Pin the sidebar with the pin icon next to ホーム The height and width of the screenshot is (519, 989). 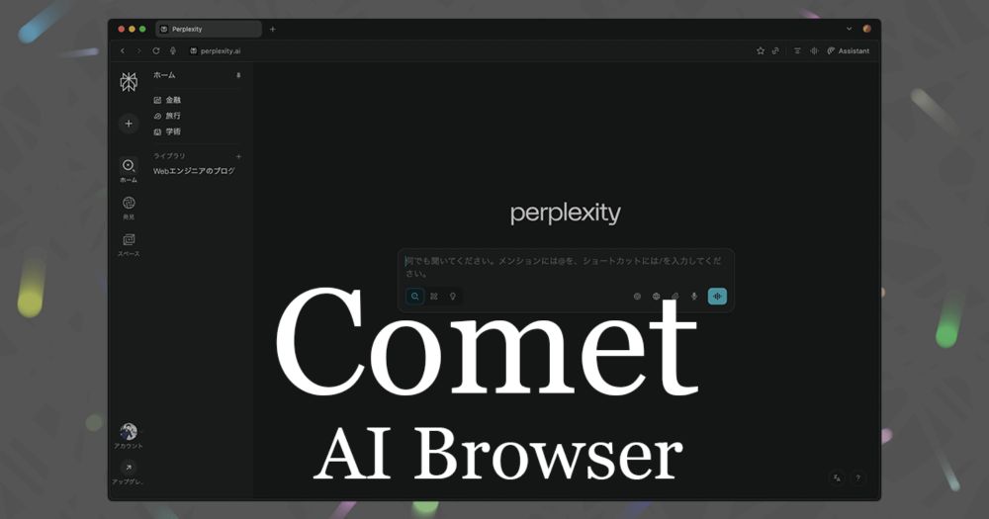[238, 76]
